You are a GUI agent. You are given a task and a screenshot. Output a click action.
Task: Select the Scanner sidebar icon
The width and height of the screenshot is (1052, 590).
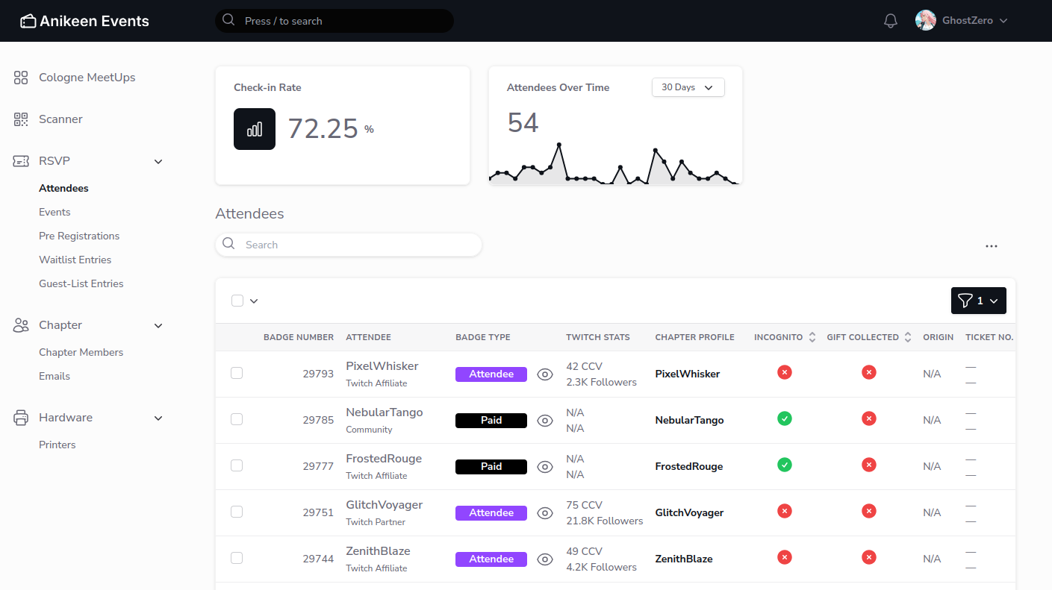click(x=20, y=119)
